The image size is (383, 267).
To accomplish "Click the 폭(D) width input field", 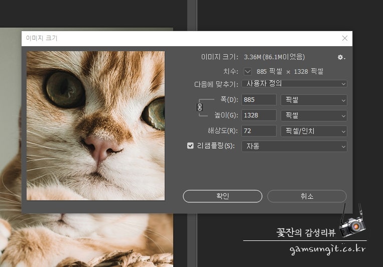I will 259,100.
